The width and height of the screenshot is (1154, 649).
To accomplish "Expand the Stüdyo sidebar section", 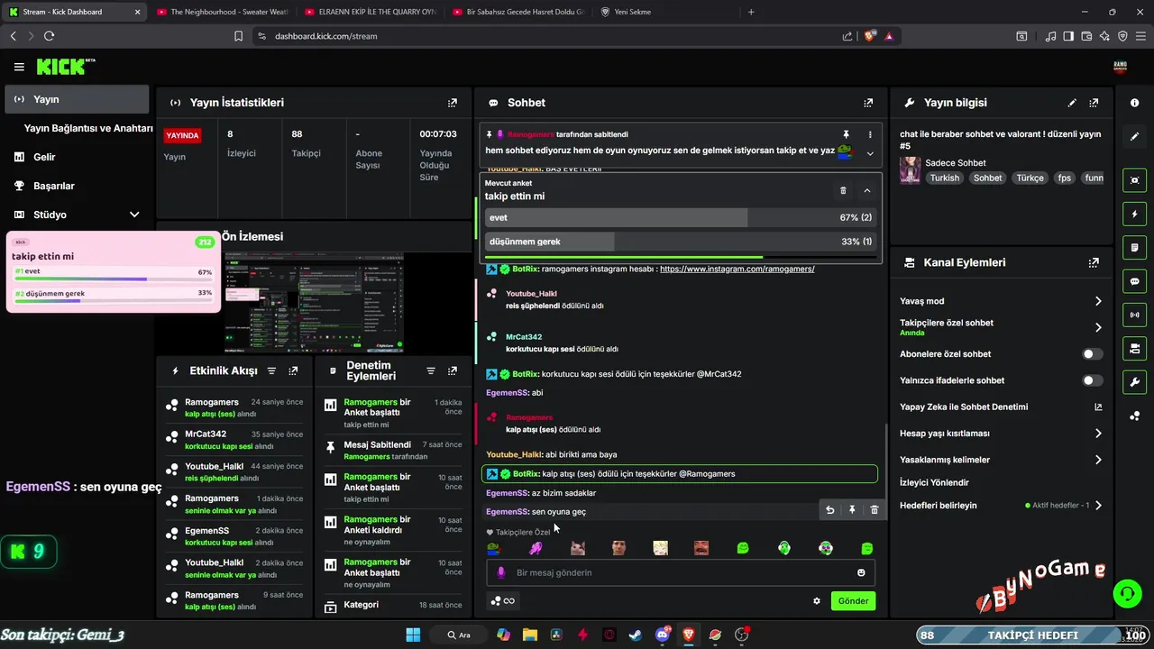I will pos(134,215).
